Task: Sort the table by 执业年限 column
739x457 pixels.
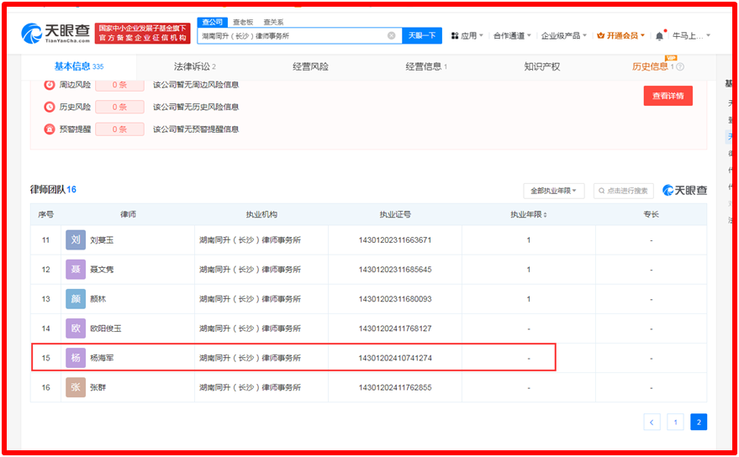Action: [x=529, y=215]
